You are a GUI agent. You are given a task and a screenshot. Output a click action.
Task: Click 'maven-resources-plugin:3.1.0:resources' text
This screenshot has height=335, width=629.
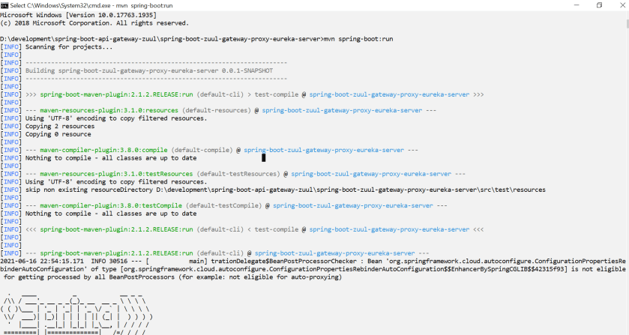pyautogui.click(x=109, y=110)
